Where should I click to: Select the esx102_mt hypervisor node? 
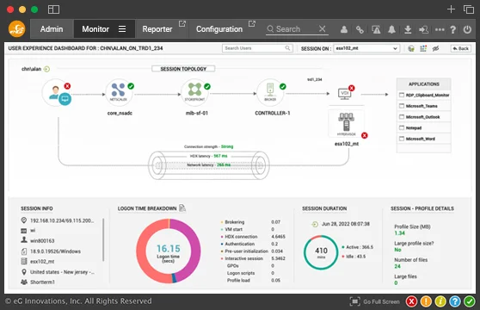347,124
